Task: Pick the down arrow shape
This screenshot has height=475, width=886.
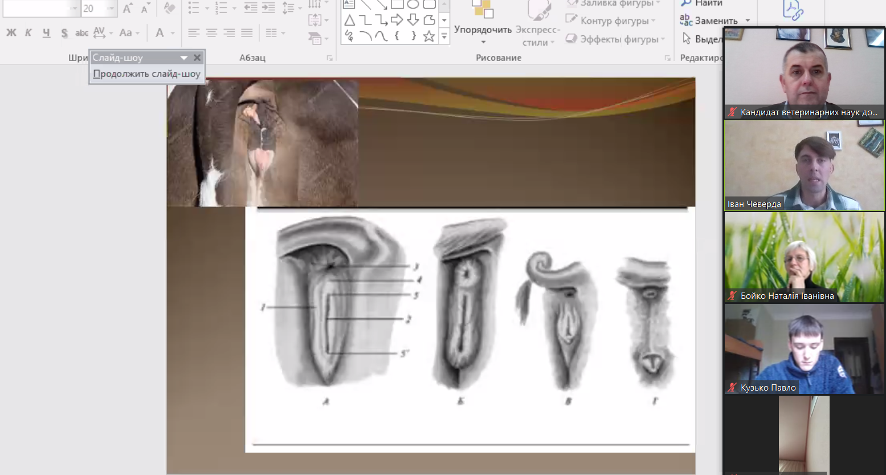Action: point(413,21)
